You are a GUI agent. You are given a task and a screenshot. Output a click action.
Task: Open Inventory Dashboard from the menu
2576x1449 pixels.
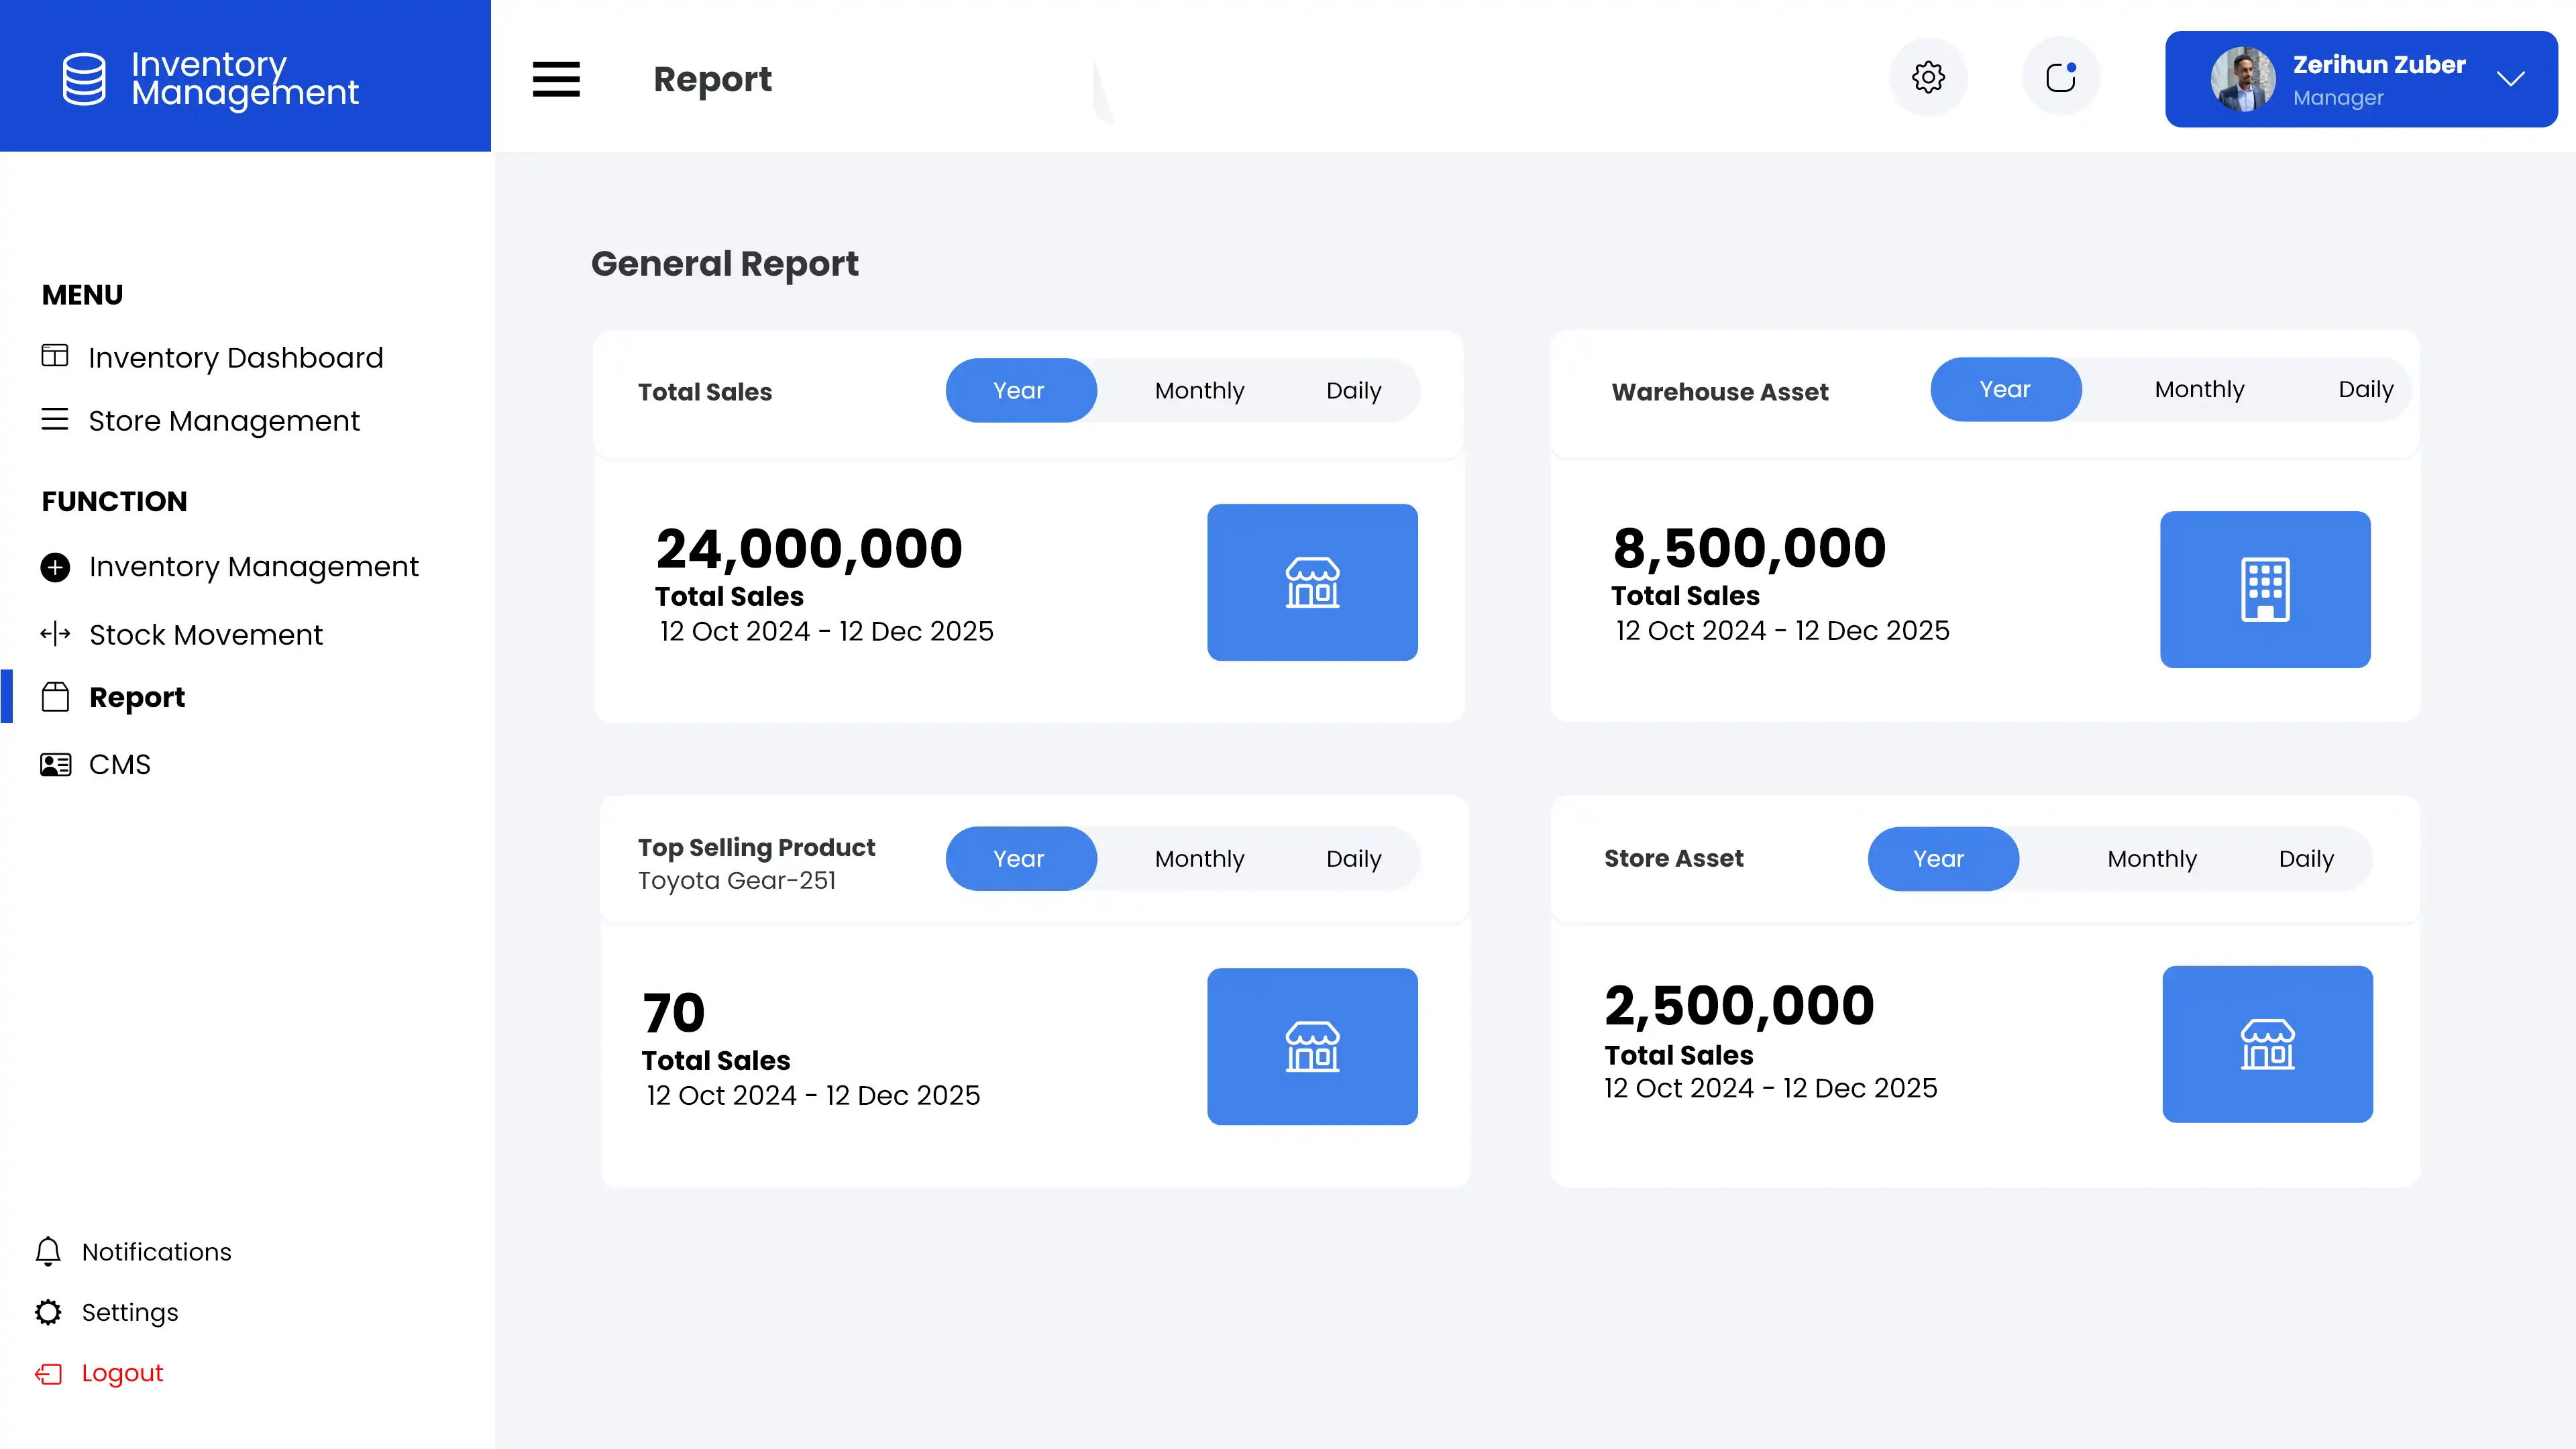[x=235, y=357]
